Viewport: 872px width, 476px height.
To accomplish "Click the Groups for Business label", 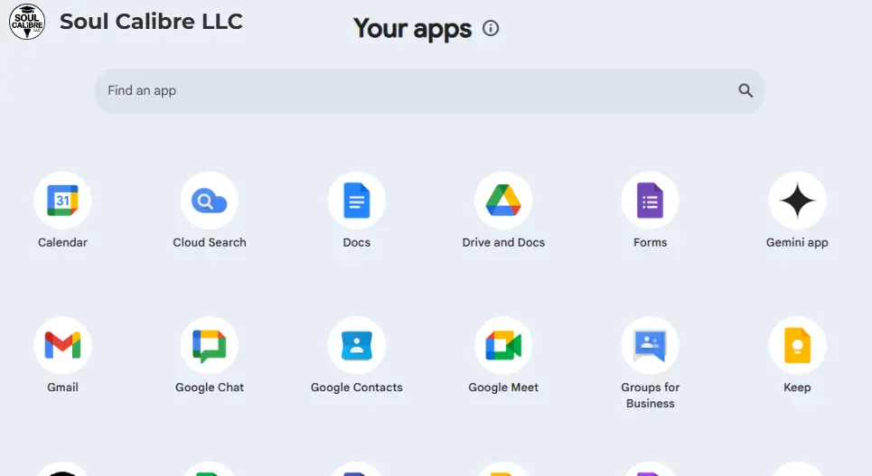I will click(650, 396).
